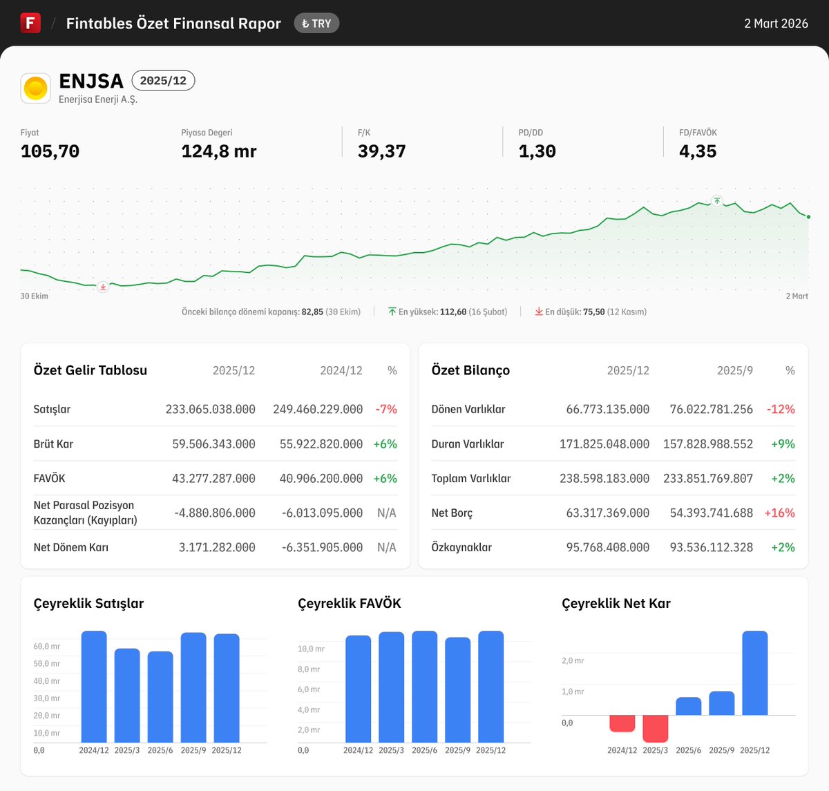Click the ₺ symbol in the TRY badge
This screenshot has height=791, width=829.
(307, 23)
